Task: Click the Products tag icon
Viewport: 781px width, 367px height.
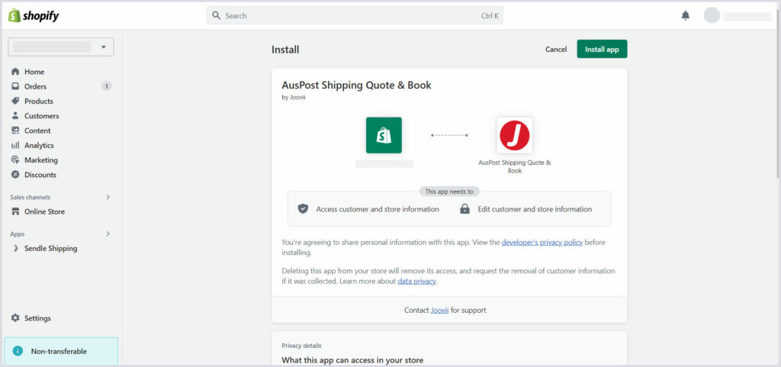Action: point(15,101)
